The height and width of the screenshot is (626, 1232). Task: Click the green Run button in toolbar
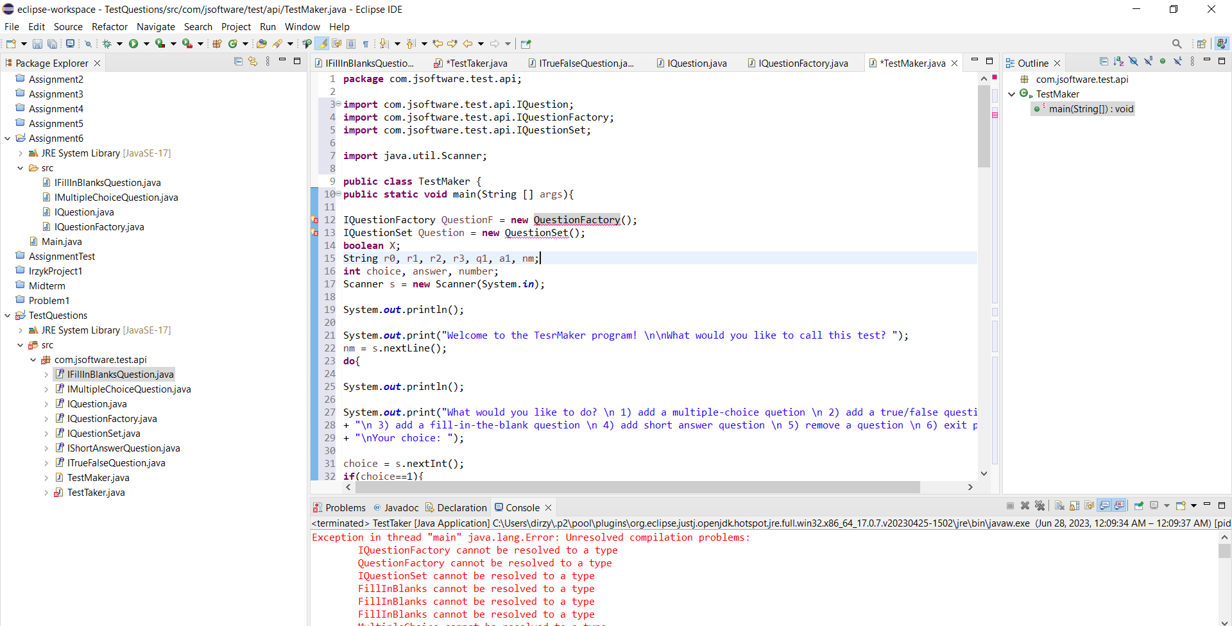[x=133, y=44]
